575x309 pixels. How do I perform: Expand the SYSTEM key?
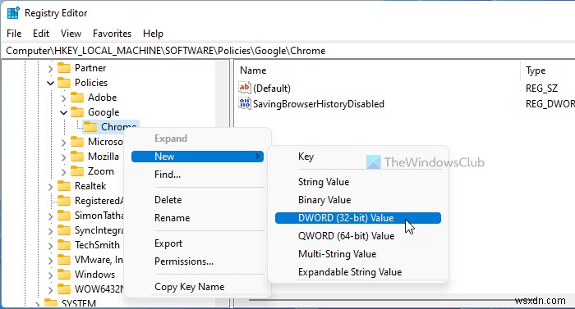click(37, 304)
